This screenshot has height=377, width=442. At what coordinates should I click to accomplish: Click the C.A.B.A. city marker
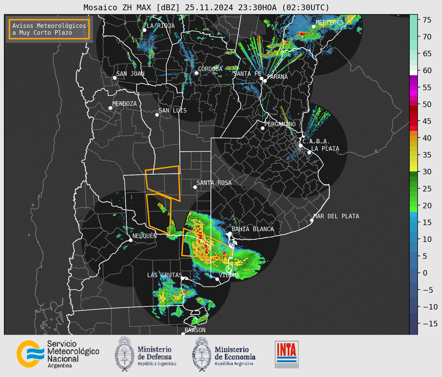coord(301,146)
